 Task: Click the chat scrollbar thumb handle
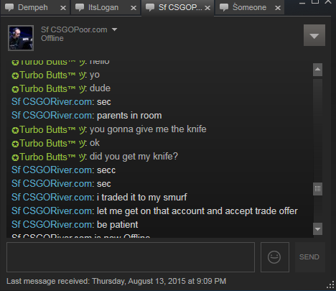pos(317,189)
